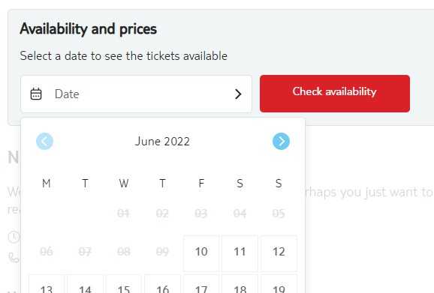Pick June 19 date cell
Screen dimensions: 434x293
279,284
